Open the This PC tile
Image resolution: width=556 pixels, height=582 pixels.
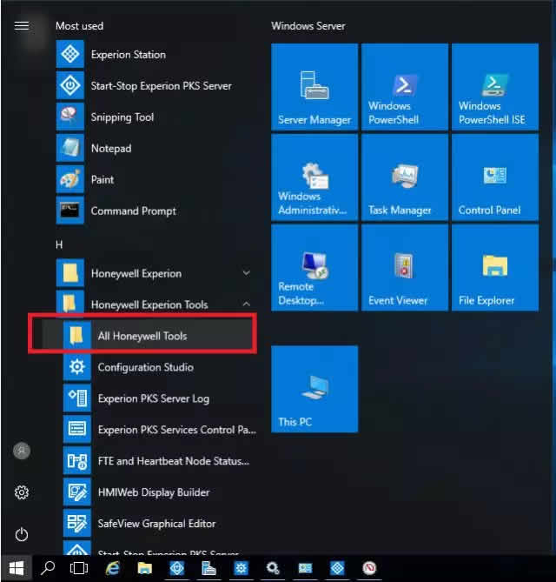(314, 389)
